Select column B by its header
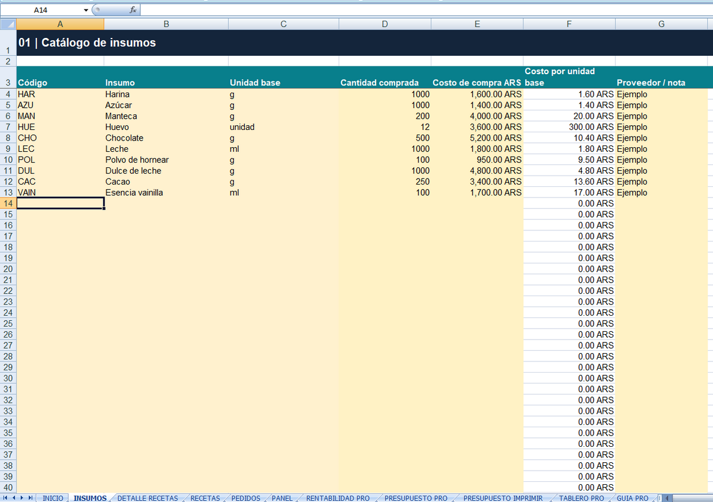Image resolution: width=713 pixels, height=502 pixels. tap(166, 24)
